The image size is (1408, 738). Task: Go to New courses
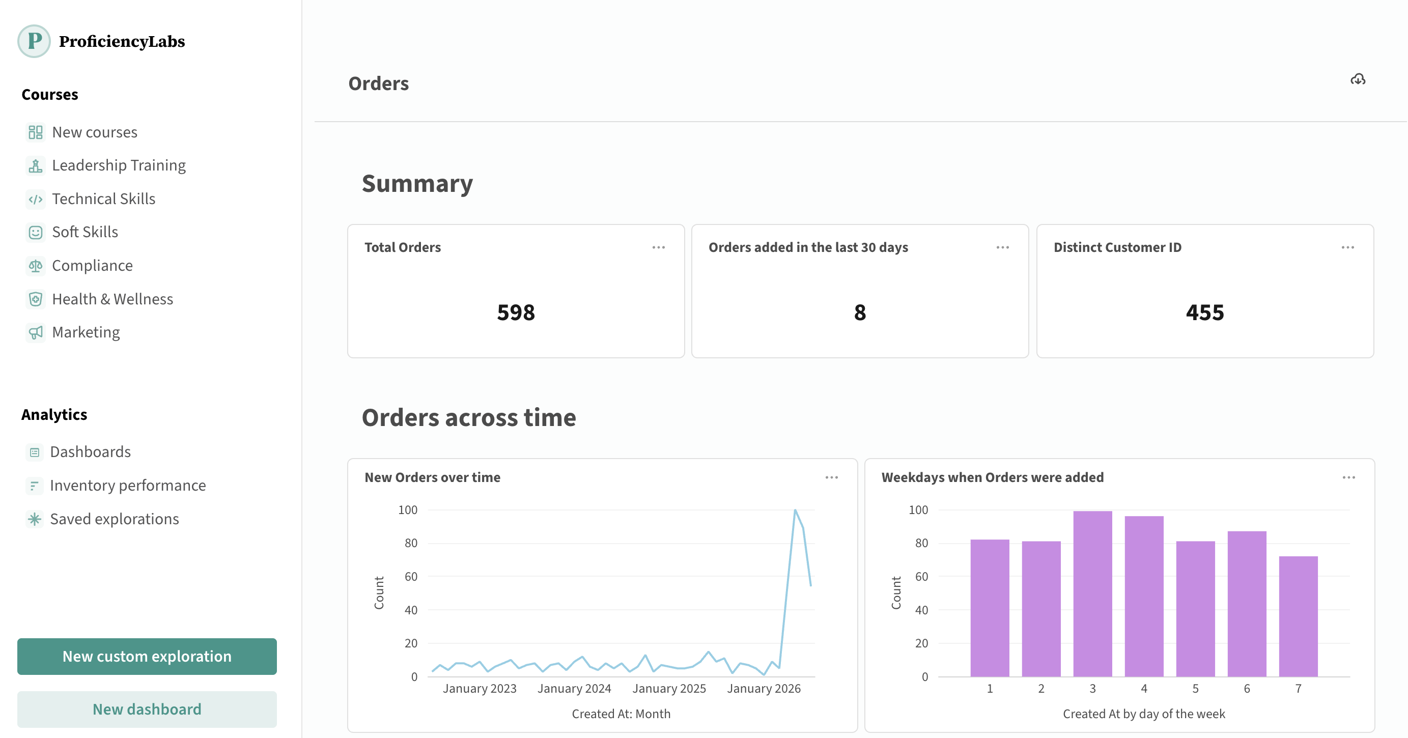tap(95, 132)
